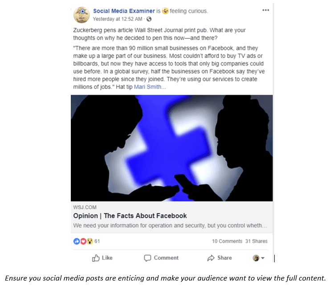Expand the profile switcher dropdown arrow

[x=263, y=258]
